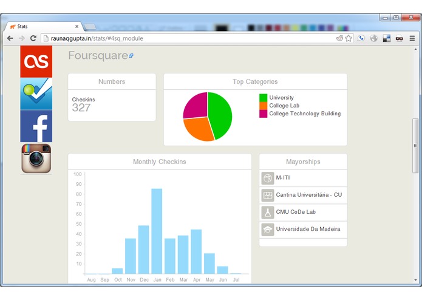
Task: Select the Foursquare sidebar icon
Action: (x=36, y=94)
